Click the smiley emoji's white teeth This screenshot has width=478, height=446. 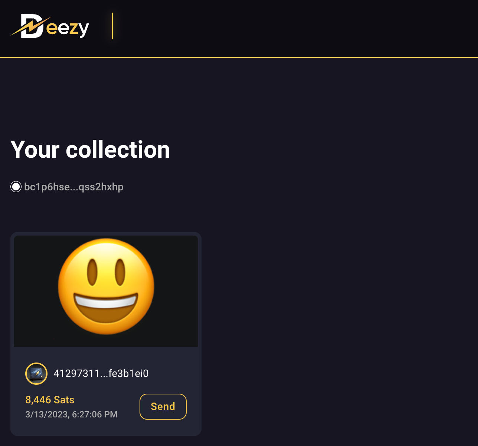click(106, 301)
